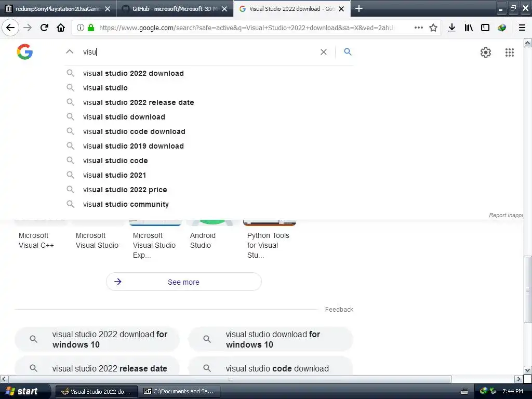The image size is (532, 399).
Task: Close the redumpSonyPlaystation2UsaGame tab
Action: (x=108, y=9)
